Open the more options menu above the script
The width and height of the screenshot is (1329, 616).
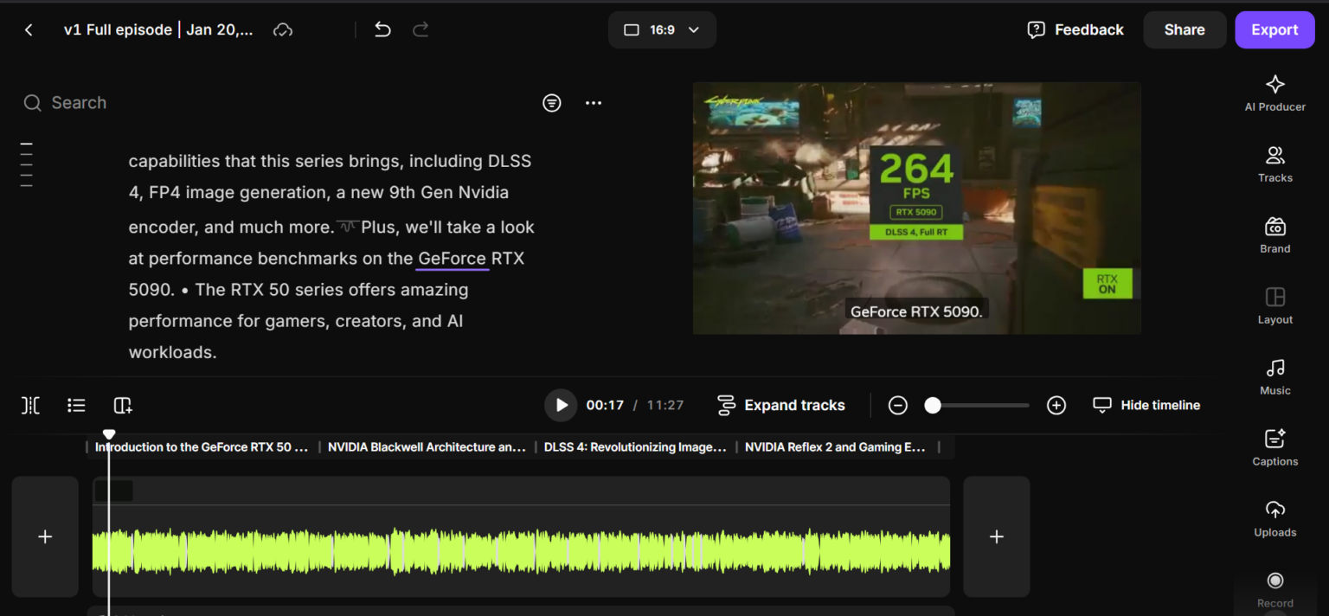tap(594, 102)
